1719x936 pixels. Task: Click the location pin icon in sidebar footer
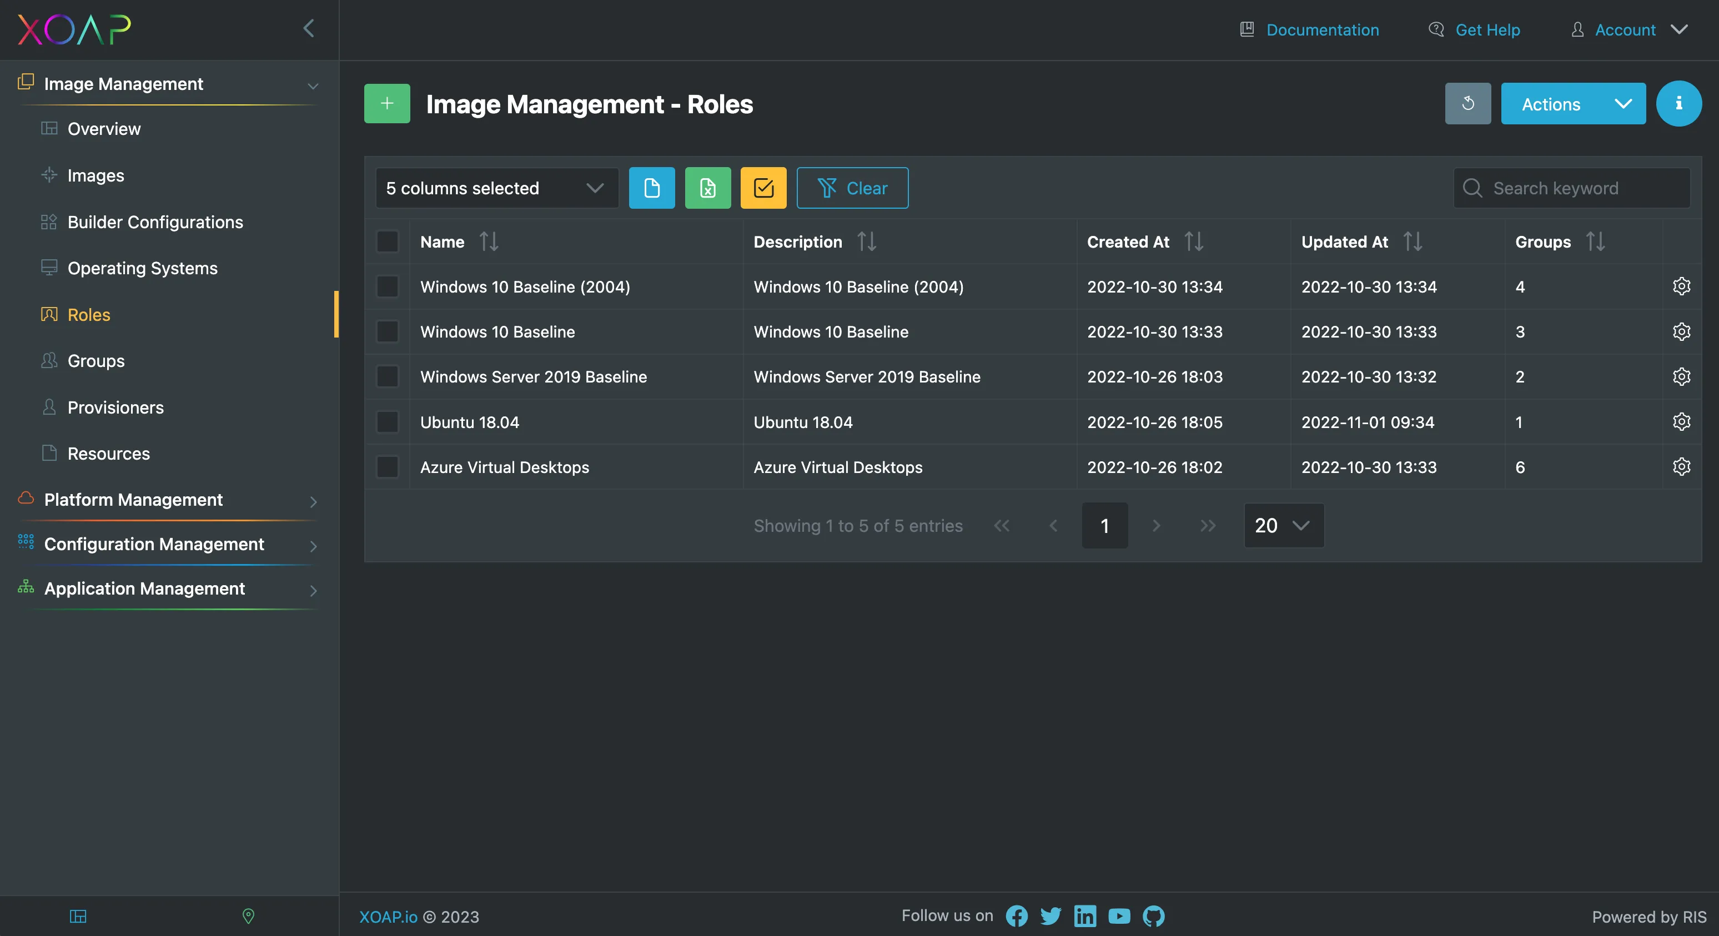(248, 916)
